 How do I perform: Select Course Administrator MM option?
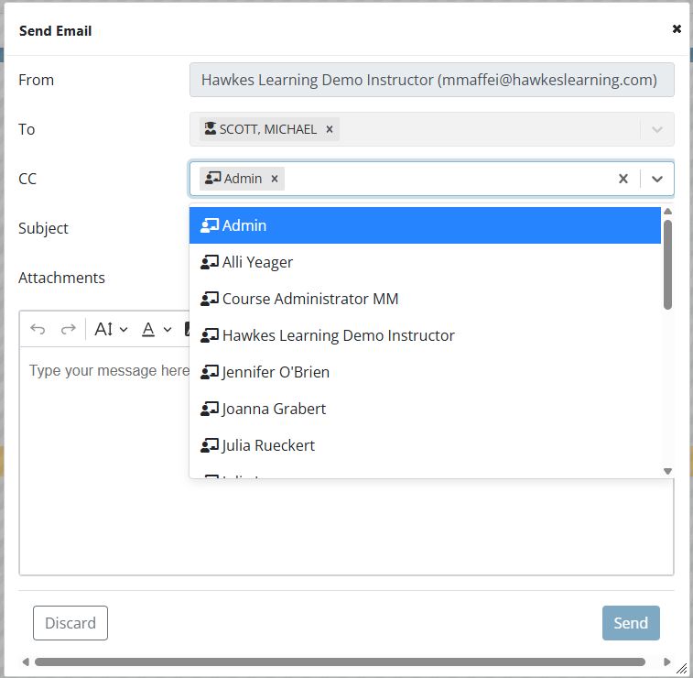[x=424, y=299]
